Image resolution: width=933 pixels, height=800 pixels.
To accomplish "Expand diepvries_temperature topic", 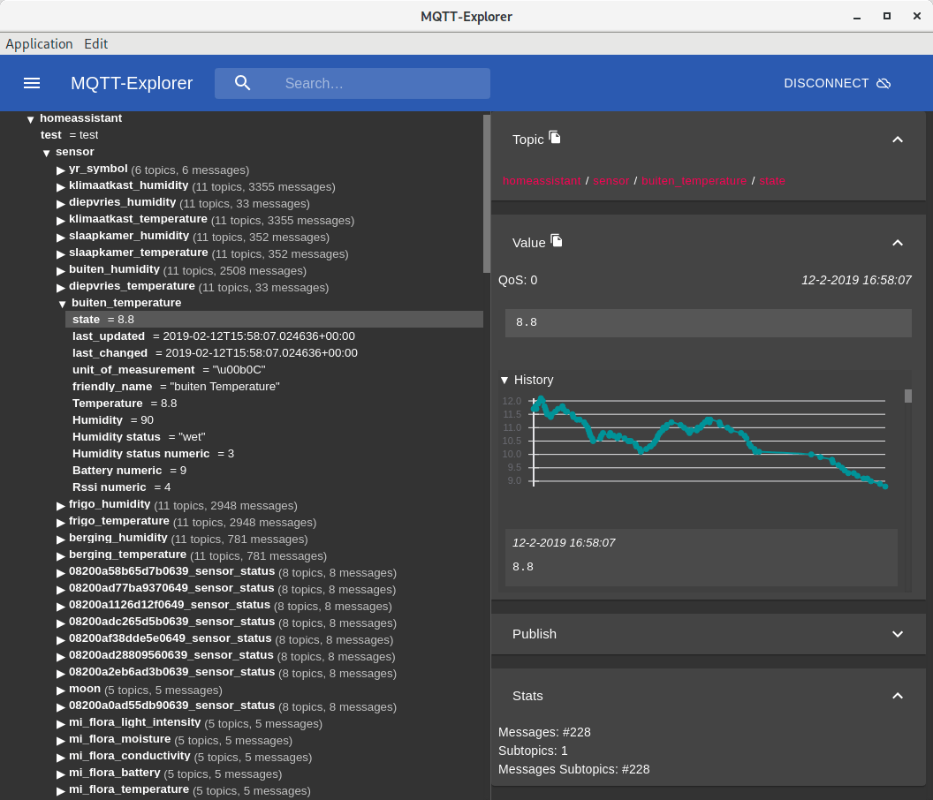I will pos(61,287).
